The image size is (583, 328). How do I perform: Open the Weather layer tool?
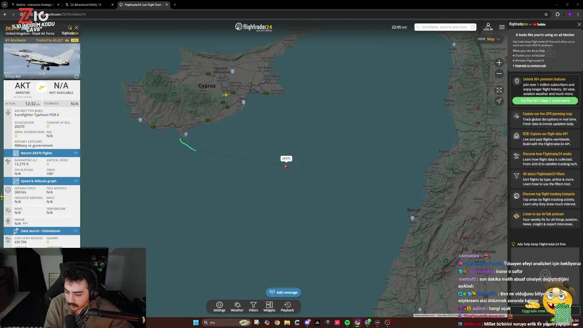[x=237, y=307]
